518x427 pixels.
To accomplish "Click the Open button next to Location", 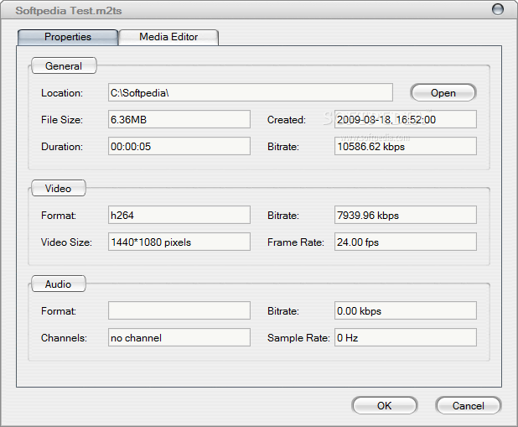I will (x=443, y=92).
